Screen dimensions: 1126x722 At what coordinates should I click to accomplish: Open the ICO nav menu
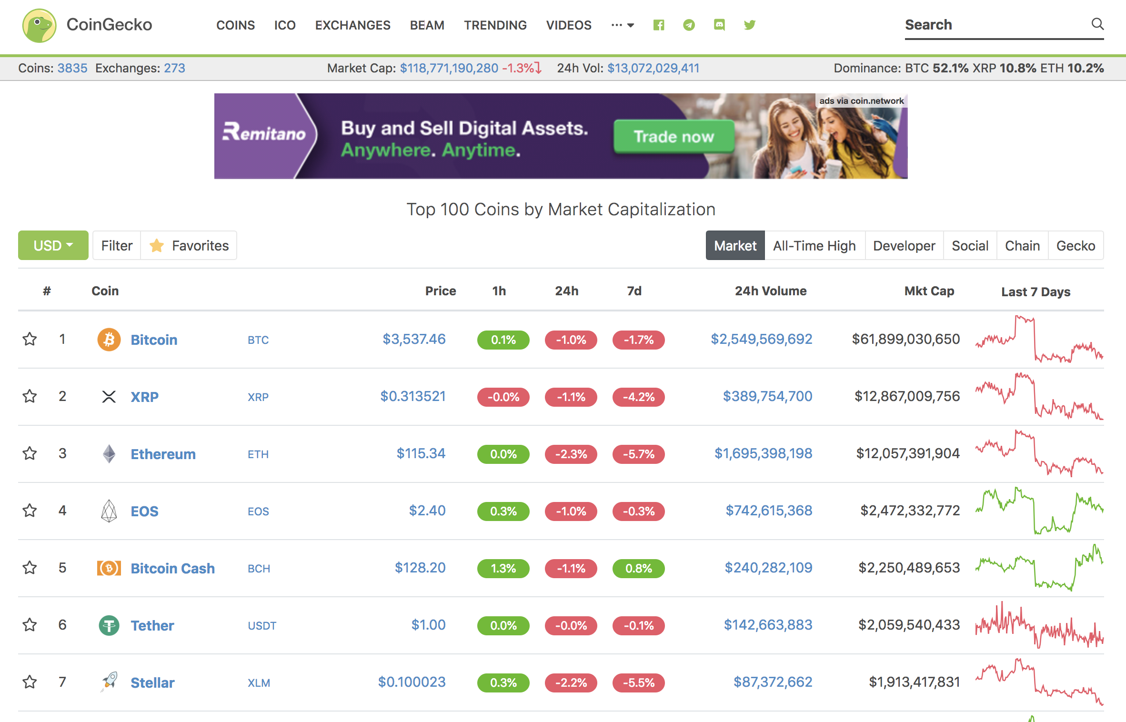point(285,25)
